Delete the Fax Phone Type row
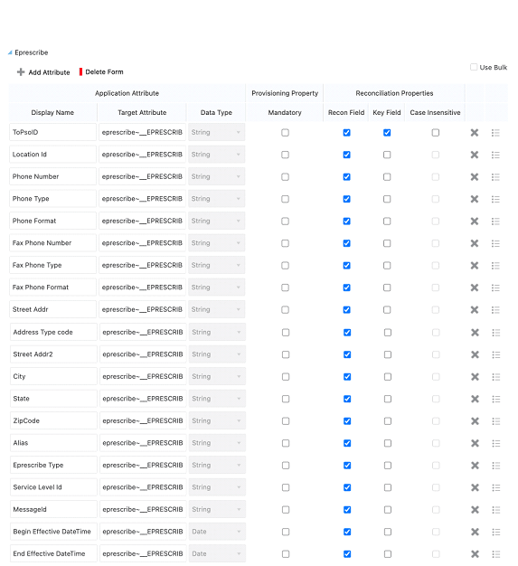 475,265
